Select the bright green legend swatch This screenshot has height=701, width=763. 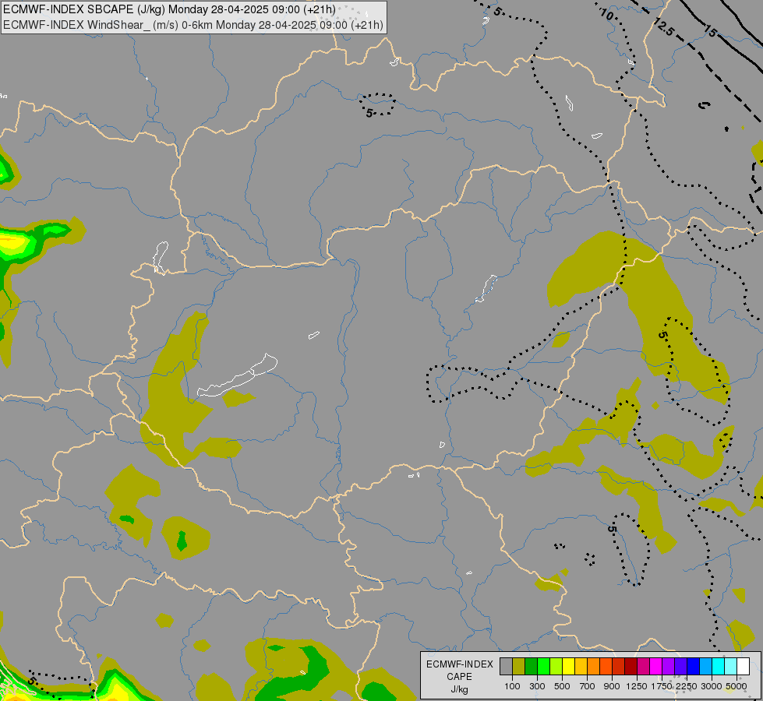pyautogui.click(x=543, y=666)
